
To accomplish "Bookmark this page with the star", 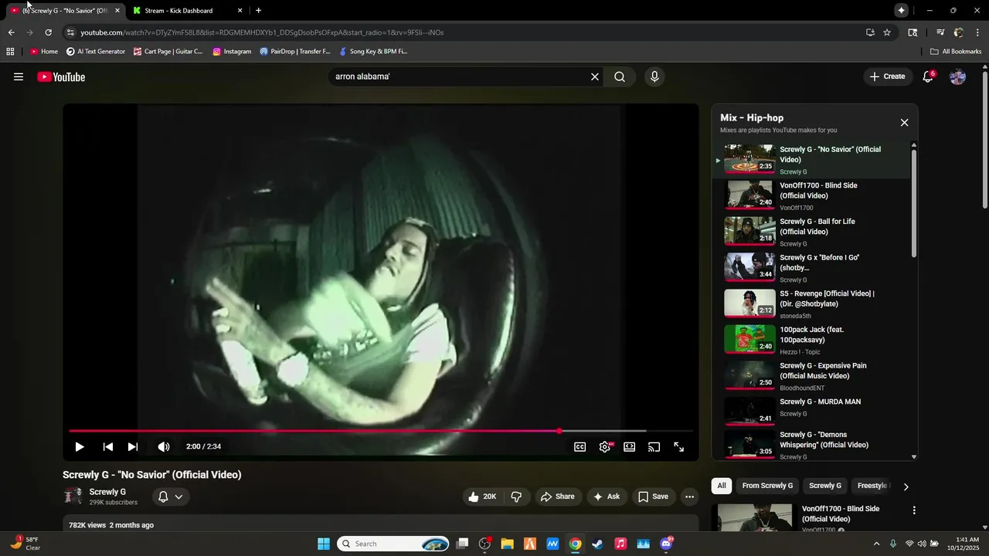I will point(887,32).
